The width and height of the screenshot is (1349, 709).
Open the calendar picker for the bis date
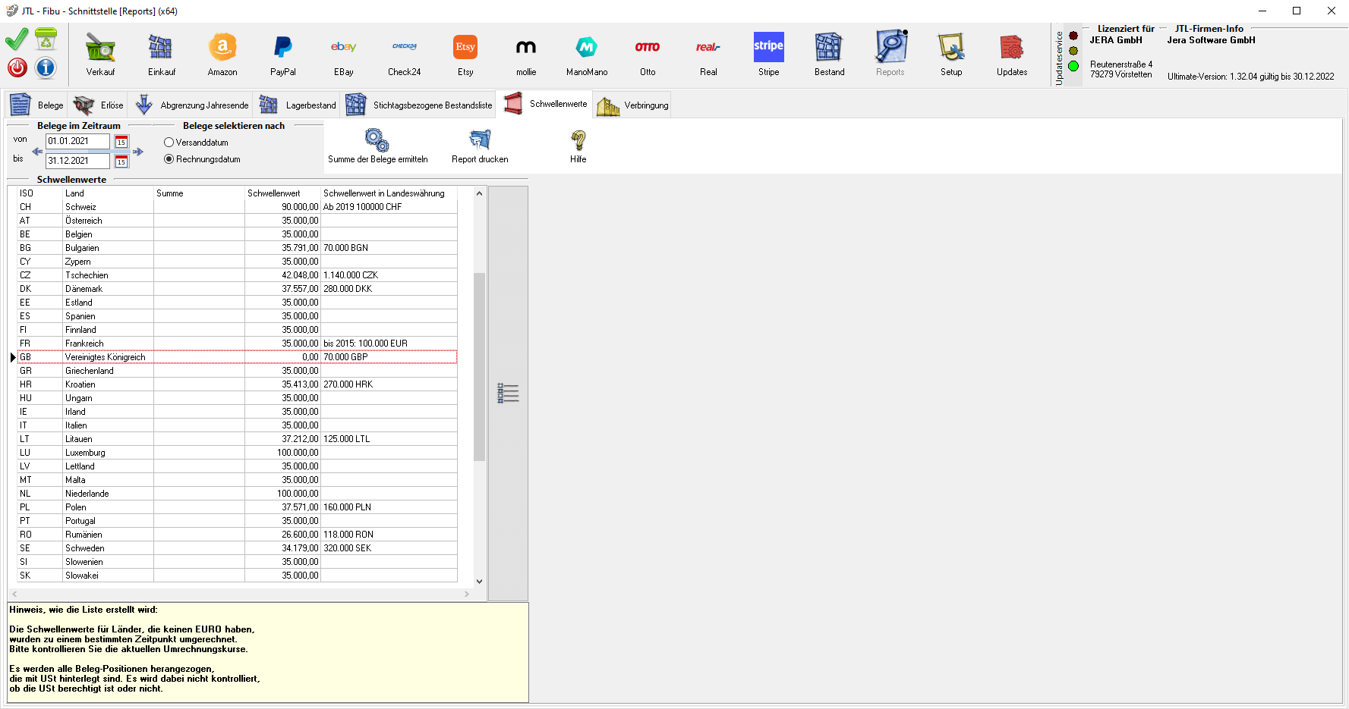tap(121, 161)
